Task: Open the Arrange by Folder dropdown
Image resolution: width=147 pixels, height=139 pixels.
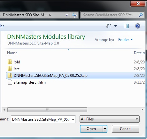Action: (126, 40)
